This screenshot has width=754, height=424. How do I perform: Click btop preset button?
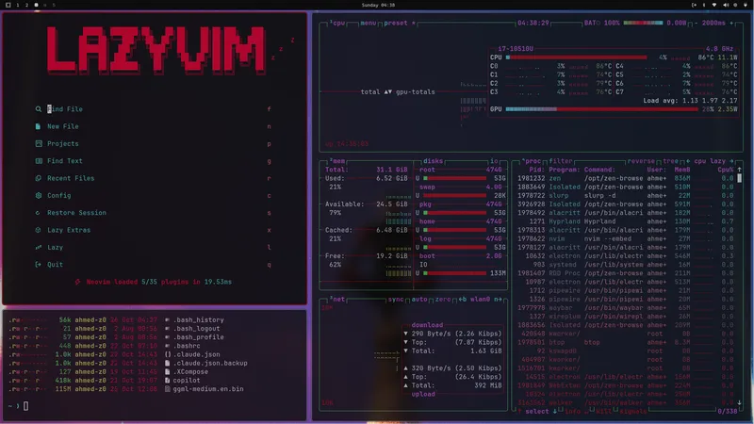[399, 23]
